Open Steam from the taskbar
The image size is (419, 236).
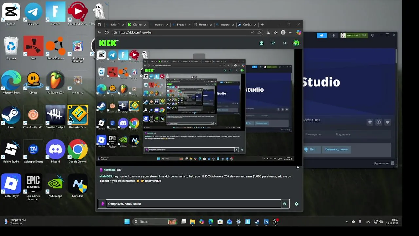[257, 222]
